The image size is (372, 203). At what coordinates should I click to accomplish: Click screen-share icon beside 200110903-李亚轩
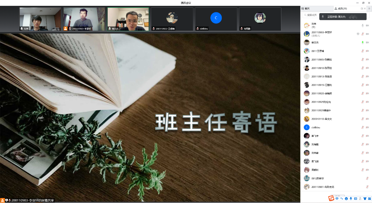(358, 34)
